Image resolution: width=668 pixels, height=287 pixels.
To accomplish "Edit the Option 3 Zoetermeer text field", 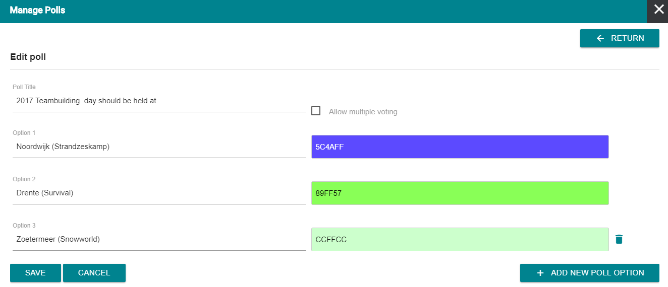I will pos(159,239).
